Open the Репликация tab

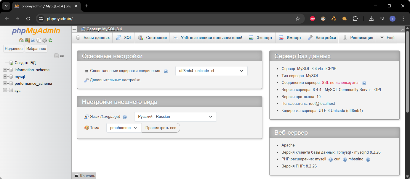(x=358, y=38)
